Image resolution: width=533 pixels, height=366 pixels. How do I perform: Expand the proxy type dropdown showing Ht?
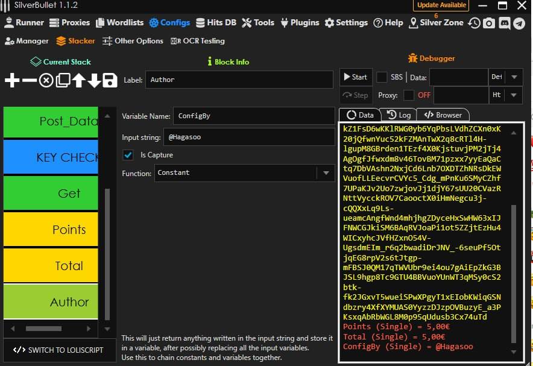513,95
